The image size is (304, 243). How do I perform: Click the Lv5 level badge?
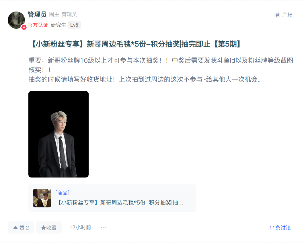pos(74,25)
